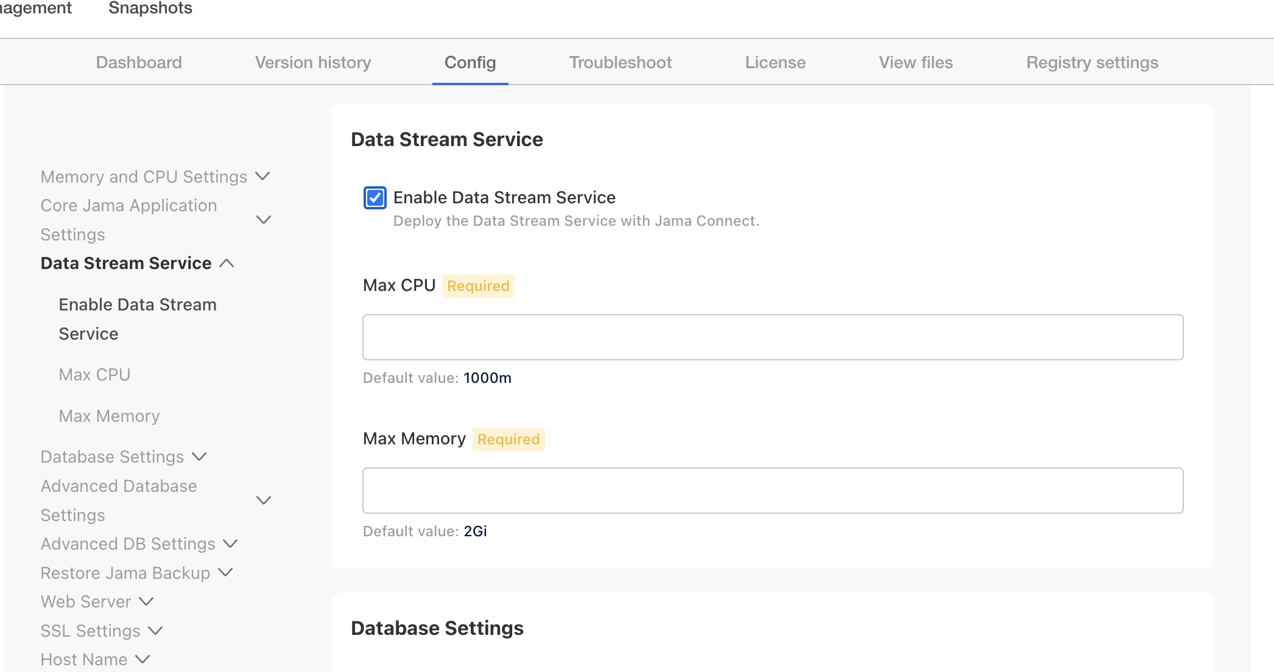
Task: Expand Core Jama Application Settings chevron
Action: click(x=264, y=220)
